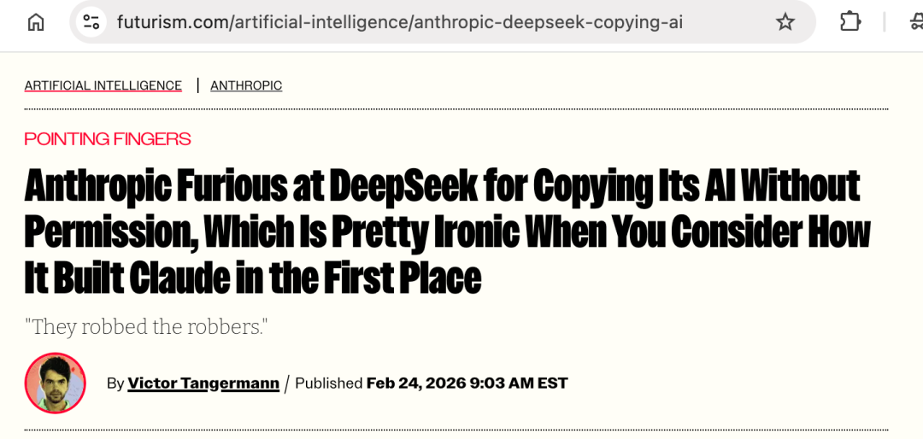This screenshot has width=923, height=439.
Task: Click the cut-off icon at toolbar's right edge
Action: click(x=915, y=22)
